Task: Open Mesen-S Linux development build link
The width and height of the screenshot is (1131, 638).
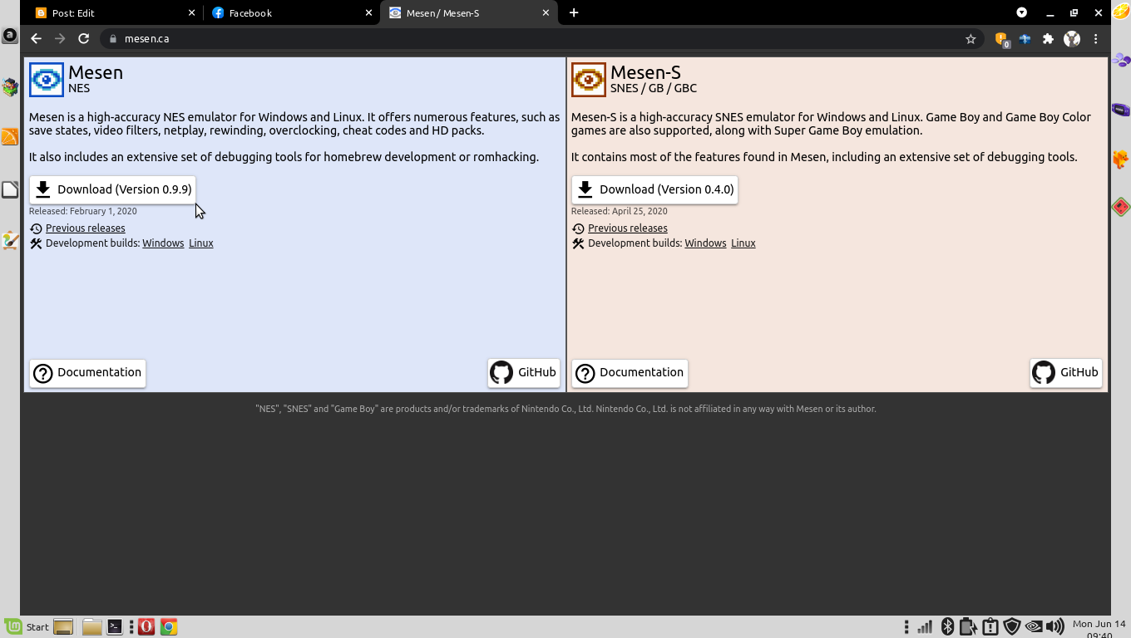Action: click(x=743, y=243)
